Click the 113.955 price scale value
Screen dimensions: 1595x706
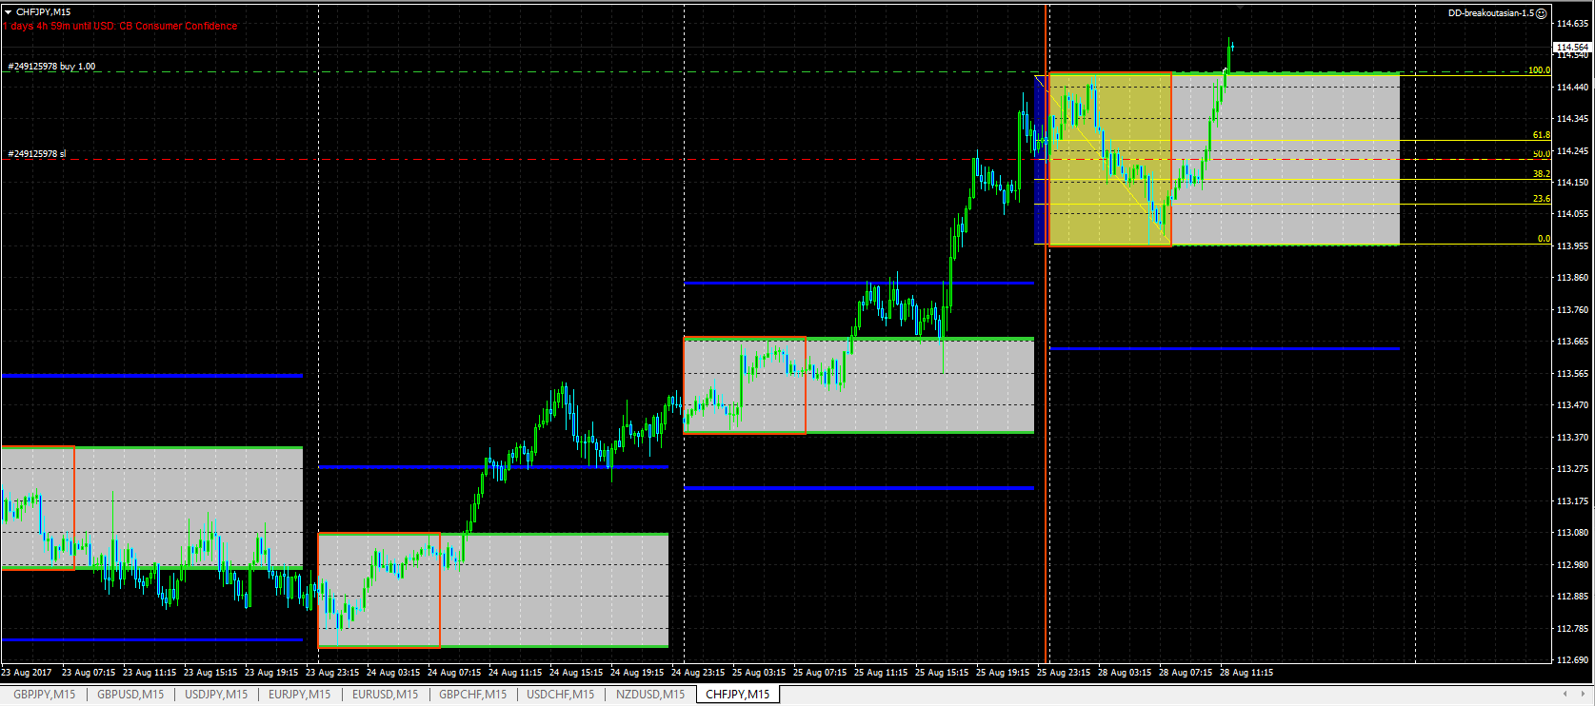1572,245
